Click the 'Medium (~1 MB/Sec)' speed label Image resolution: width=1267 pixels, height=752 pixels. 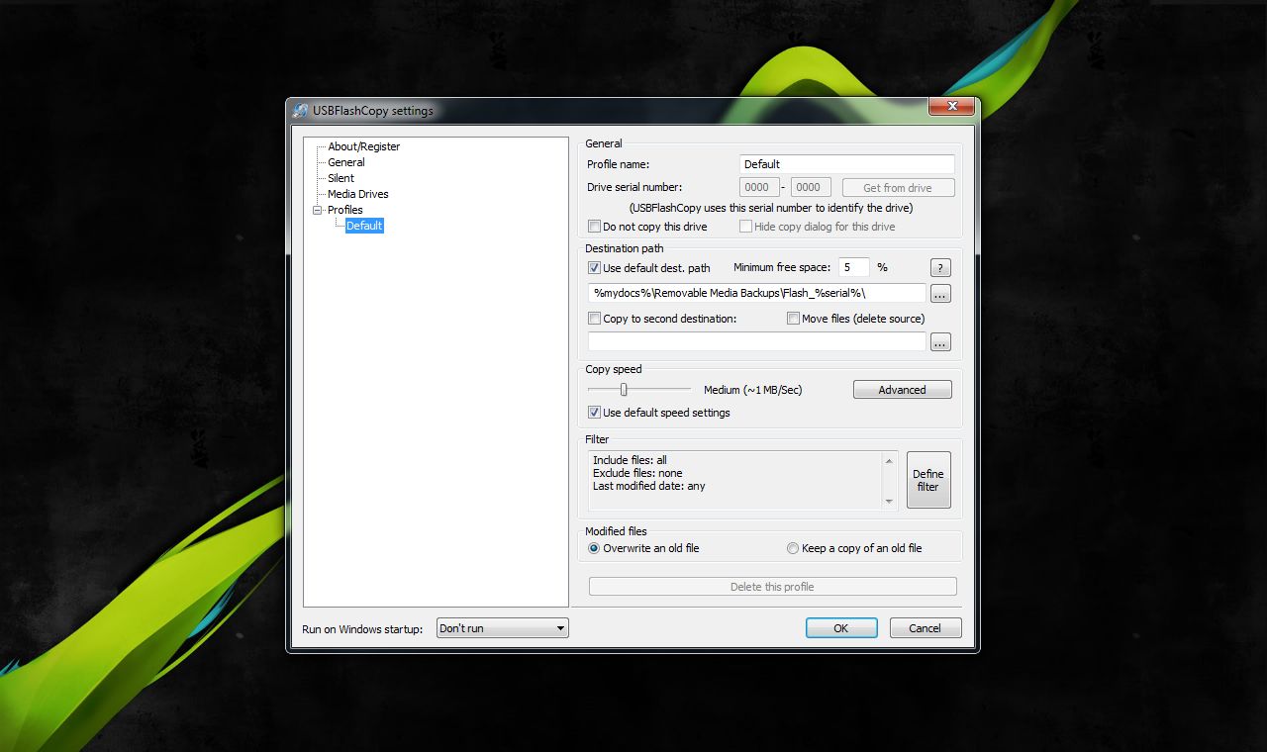pyautogui.click(x=753, y=390)
